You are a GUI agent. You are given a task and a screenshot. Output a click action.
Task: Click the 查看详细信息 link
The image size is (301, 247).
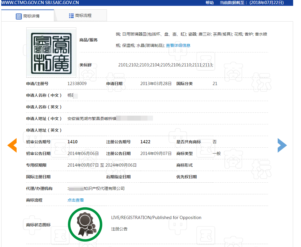click(178, 45)
